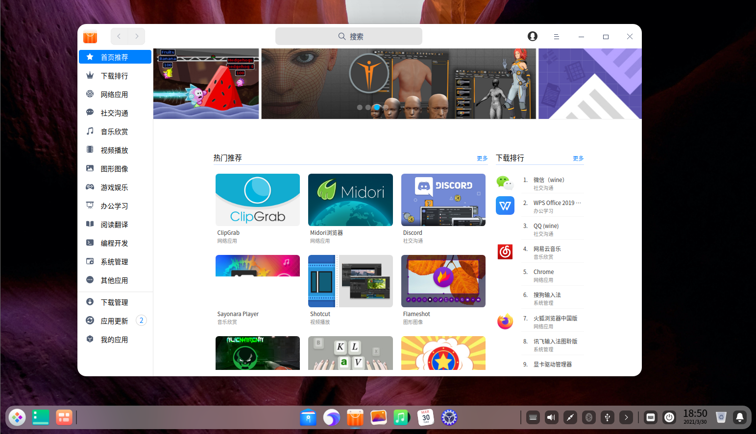Open the Sayonara Player app thumbnail
The width and height of the screenshot is (756, 434).
[258, 281]
